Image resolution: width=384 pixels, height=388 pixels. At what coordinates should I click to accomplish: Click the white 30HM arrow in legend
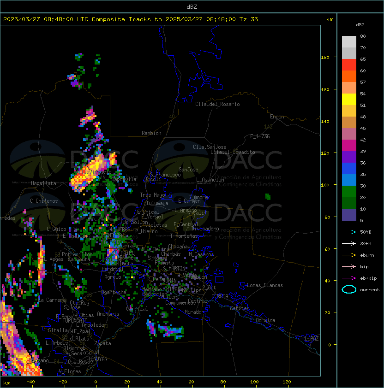coord(349,244)
